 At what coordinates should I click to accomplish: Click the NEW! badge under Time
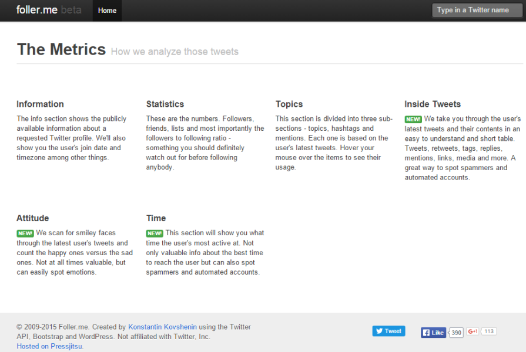tap(155, 233)
